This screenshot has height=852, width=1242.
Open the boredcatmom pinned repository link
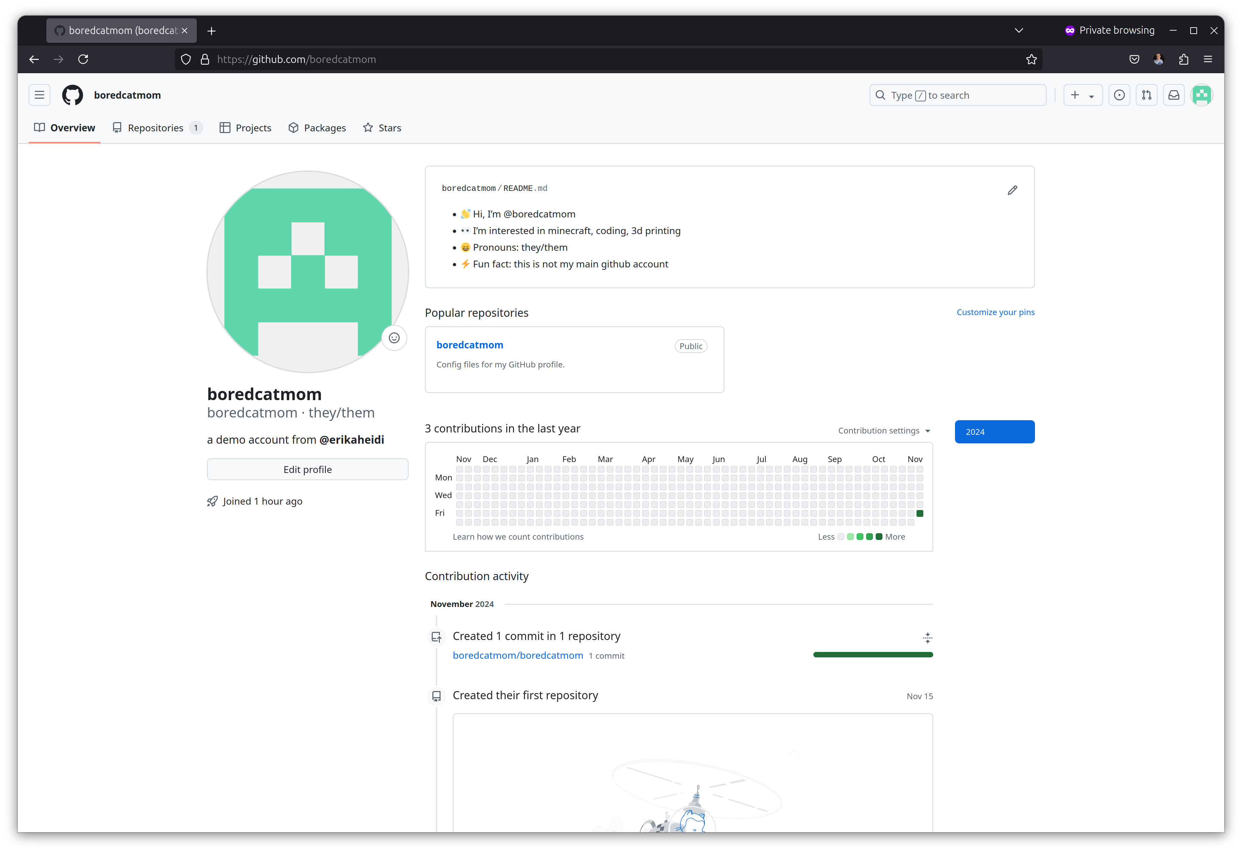(469, 345)
